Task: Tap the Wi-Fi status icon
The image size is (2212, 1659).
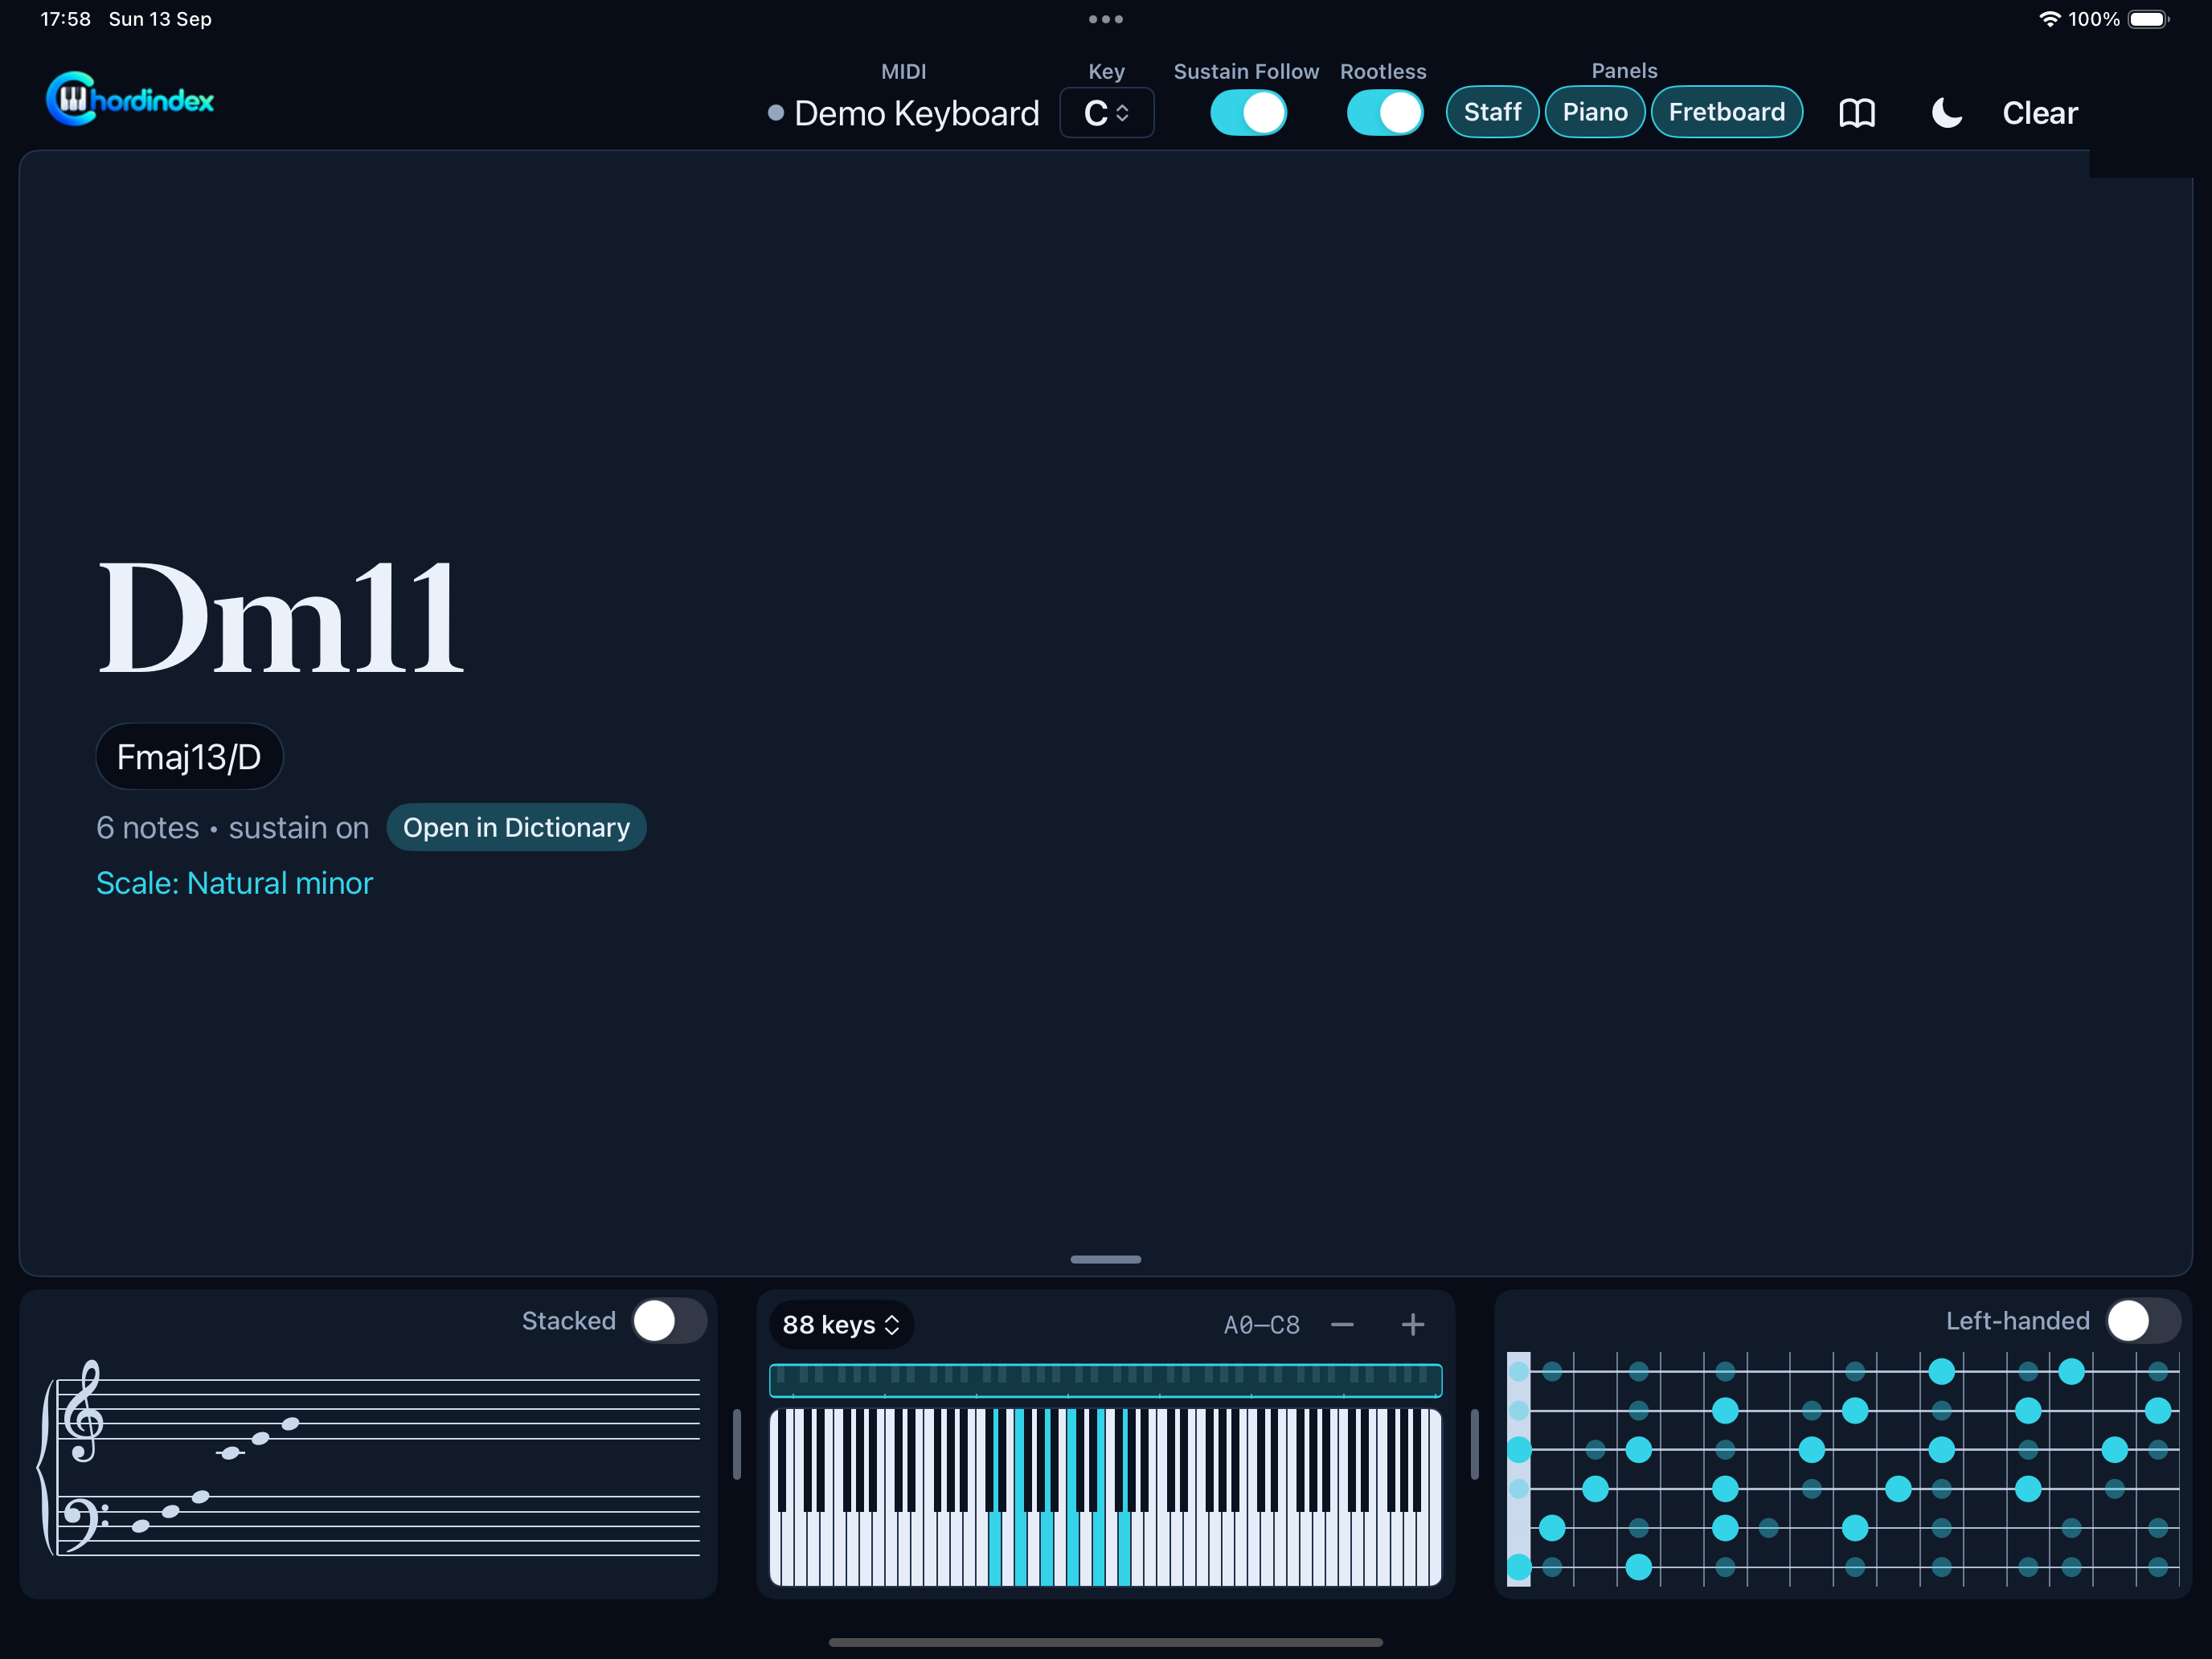Action: click(2049, 19)
